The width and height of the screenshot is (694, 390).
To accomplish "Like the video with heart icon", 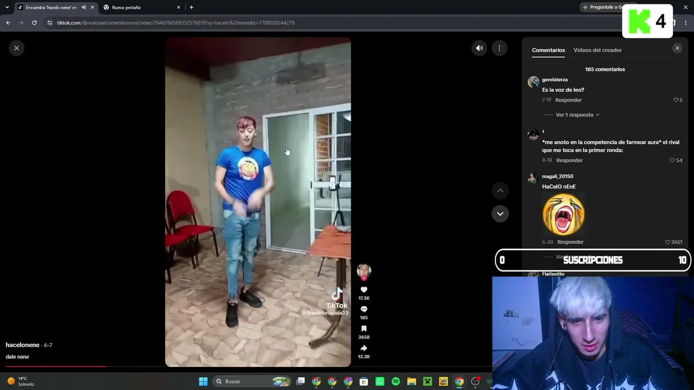I will pos(364,290).
